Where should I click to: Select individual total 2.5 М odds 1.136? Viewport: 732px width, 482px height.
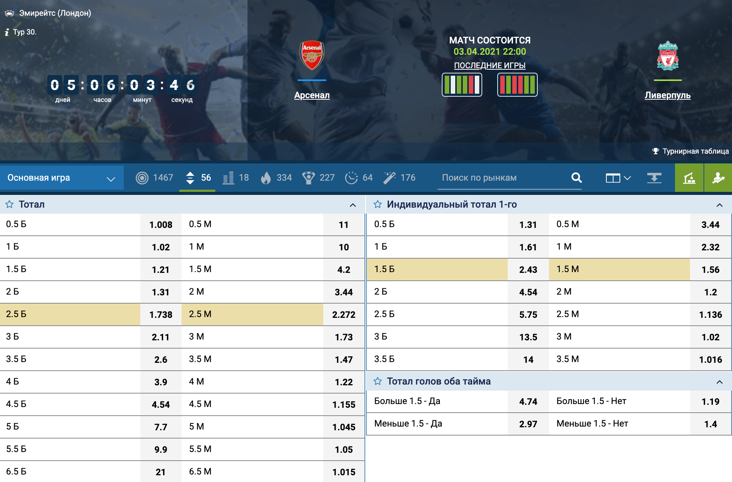pyautogui.click(x=711, y=314)
